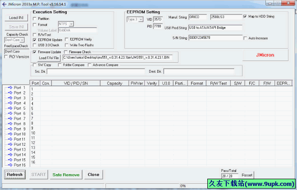Enable the Advance Compare checkbox
Viewport: 297px width, 190px height.
click(89, 65)
